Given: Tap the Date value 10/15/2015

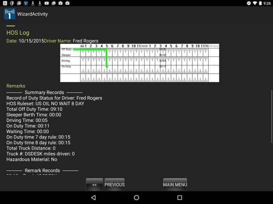Looking at the screenshot, I should pyautogui.click(x=31, y=41).
